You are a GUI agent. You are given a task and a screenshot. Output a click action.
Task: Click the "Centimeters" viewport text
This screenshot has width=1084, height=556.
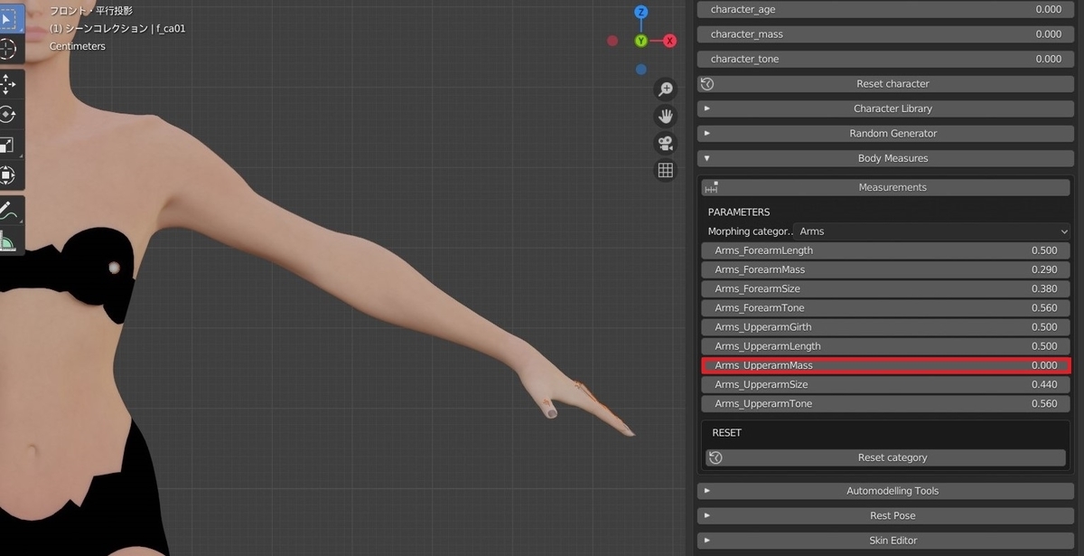pos(78,46)
